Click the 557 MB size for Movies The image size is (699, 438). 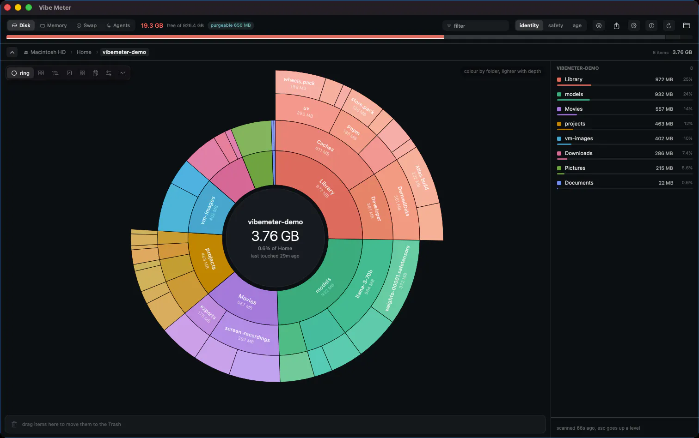point(664,109)
